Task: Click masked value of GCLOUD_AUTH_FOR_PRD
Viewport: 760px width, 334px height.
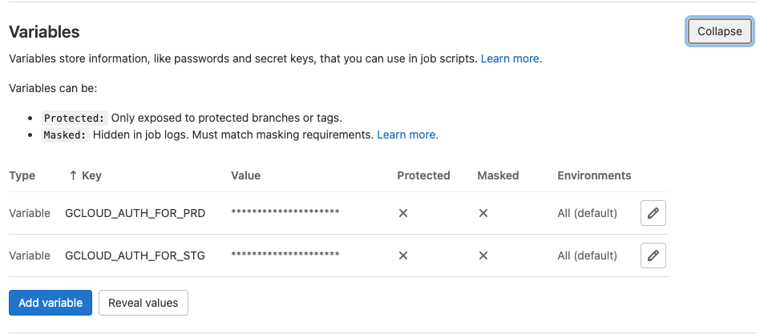Action: (x=285, y=212)
